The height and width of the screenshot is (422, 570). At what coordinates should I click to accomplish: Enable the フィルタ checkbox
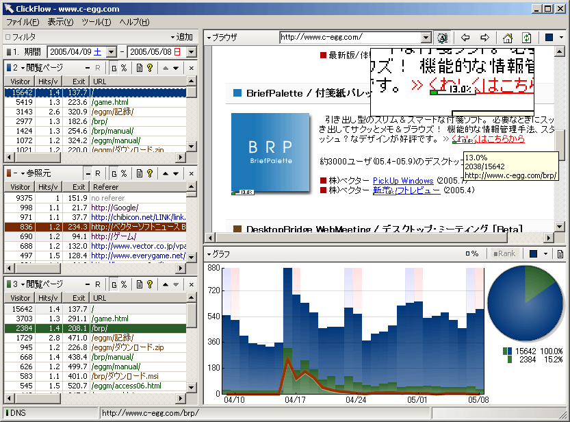[8, 37]
